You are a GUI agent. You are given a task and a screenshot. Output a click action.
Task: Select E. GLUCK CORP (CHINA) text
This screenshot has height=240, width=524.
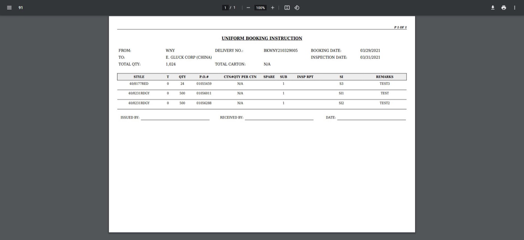(189, 57)
